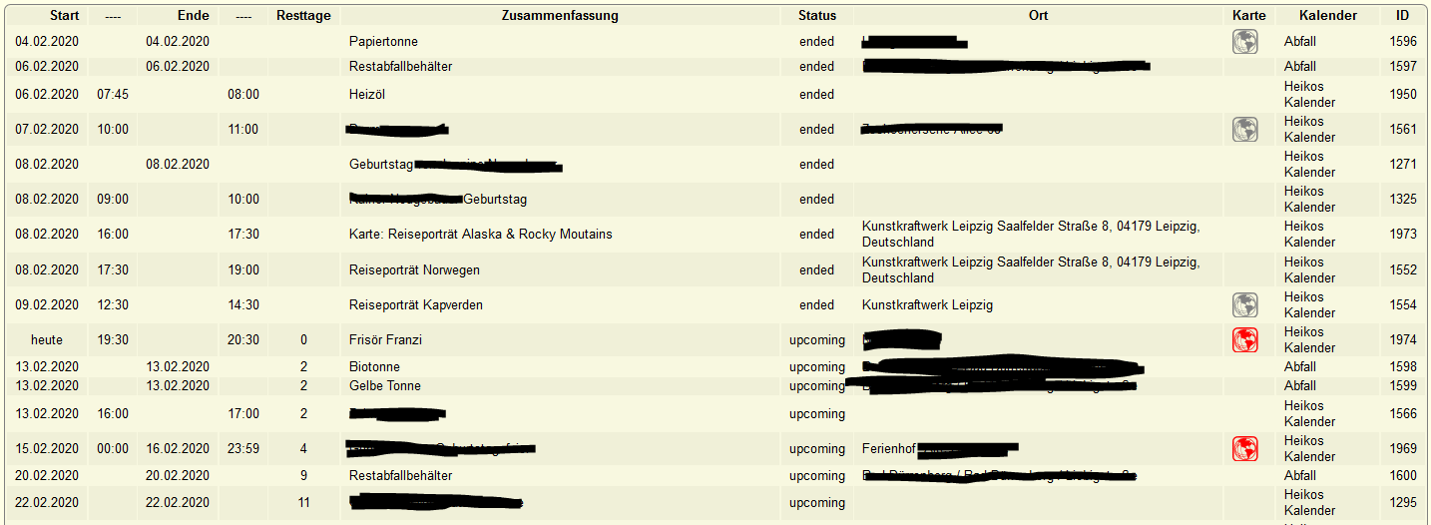Click the Gelbe Tonne entry
The height and width of the screenshot is (525, 1431).
(385, 385)
